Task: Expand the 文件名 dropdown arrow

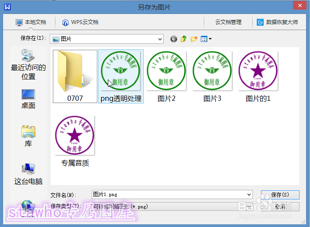Action: click(x=249, y=195)
